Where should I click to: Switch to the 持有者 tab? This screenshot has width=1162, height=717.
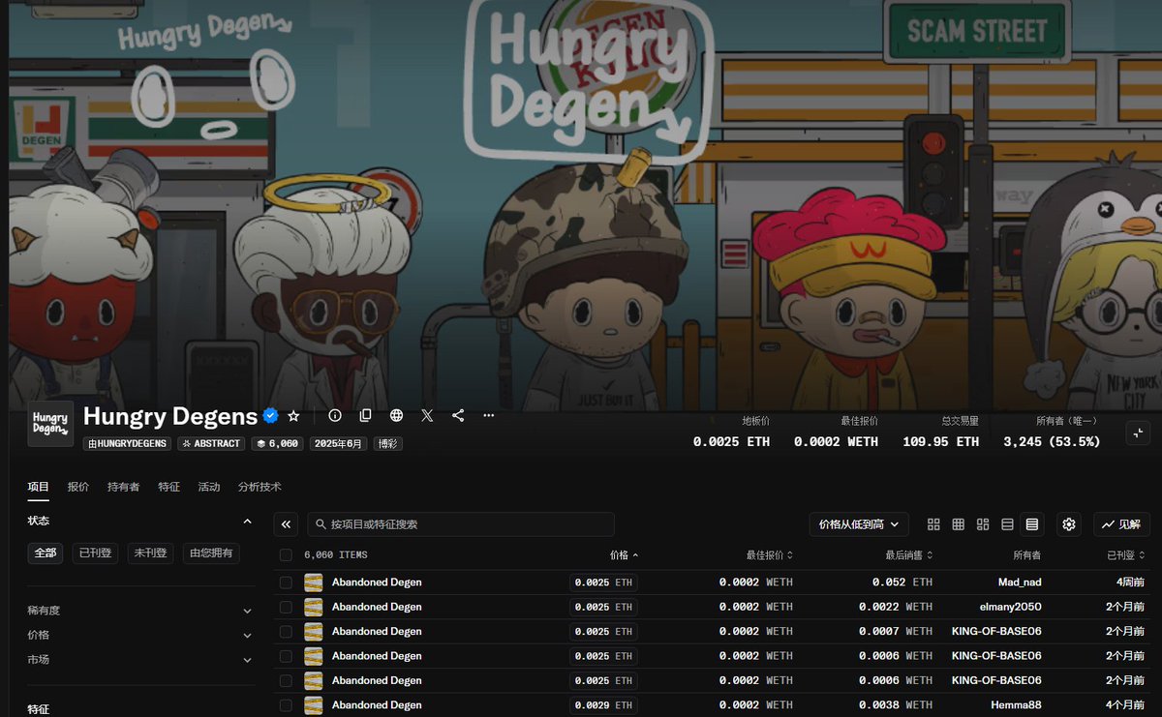123,487
